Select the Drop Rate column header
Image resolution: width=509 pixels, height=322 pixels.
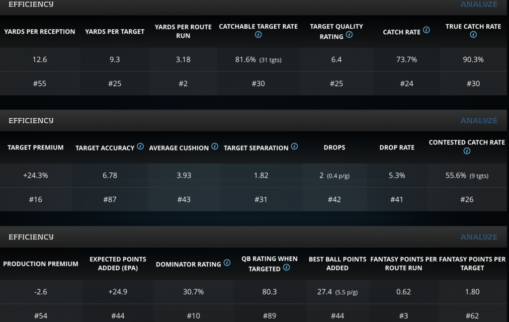coord(397,148)
